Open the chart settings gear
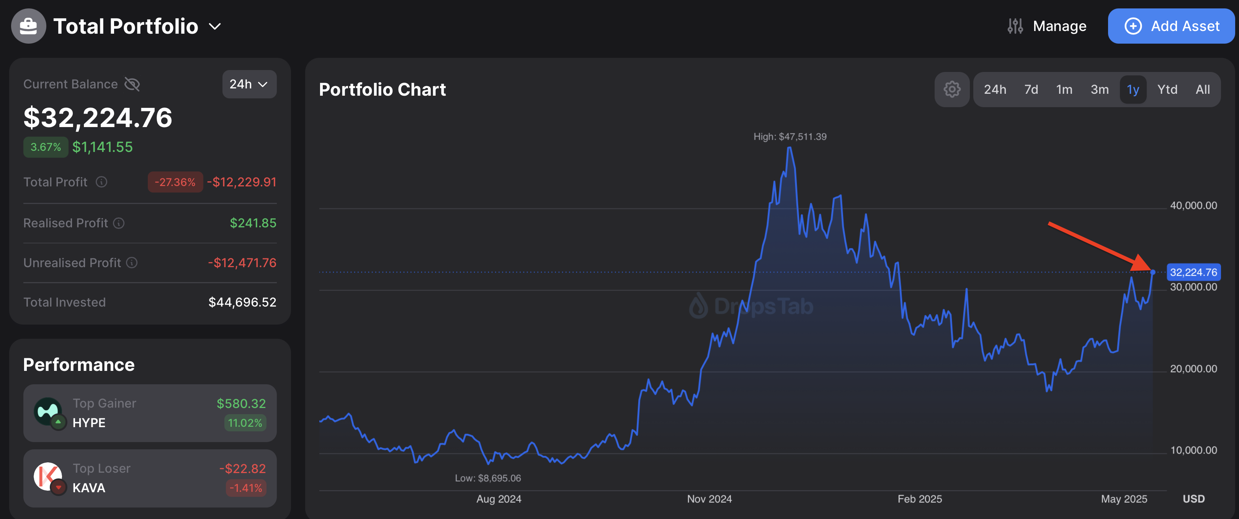This screenshot has height=519, width=1239. click(951, 90)
